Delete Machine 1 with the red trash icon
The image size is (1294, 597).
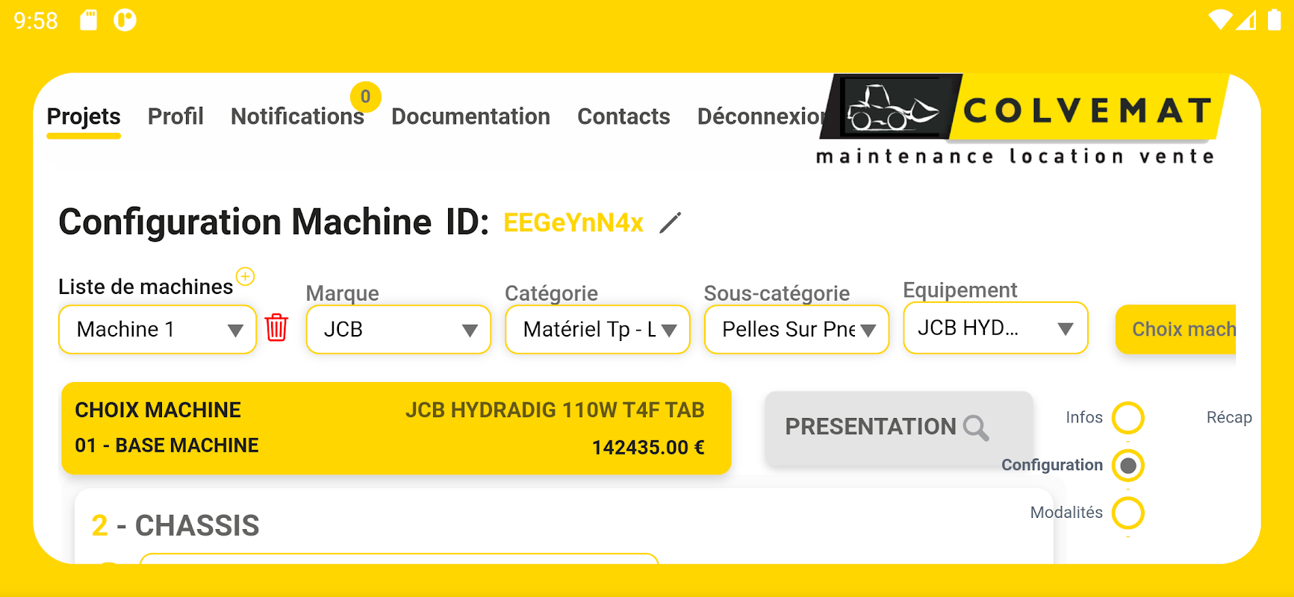pos(276,328)
